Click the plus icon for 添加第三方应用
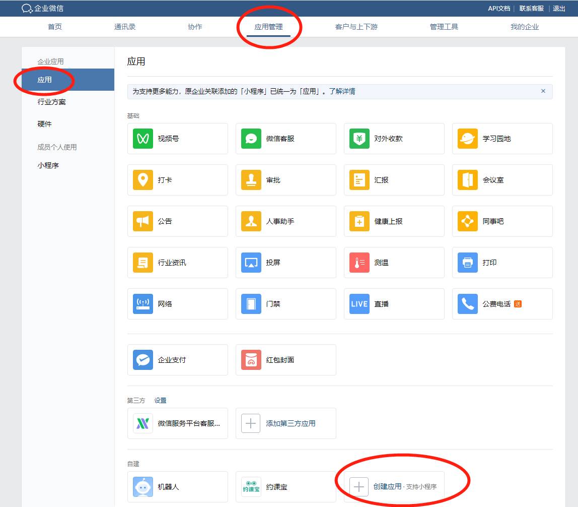The width and height of the screenshot is (578, 507). click(x=251, y=423)
